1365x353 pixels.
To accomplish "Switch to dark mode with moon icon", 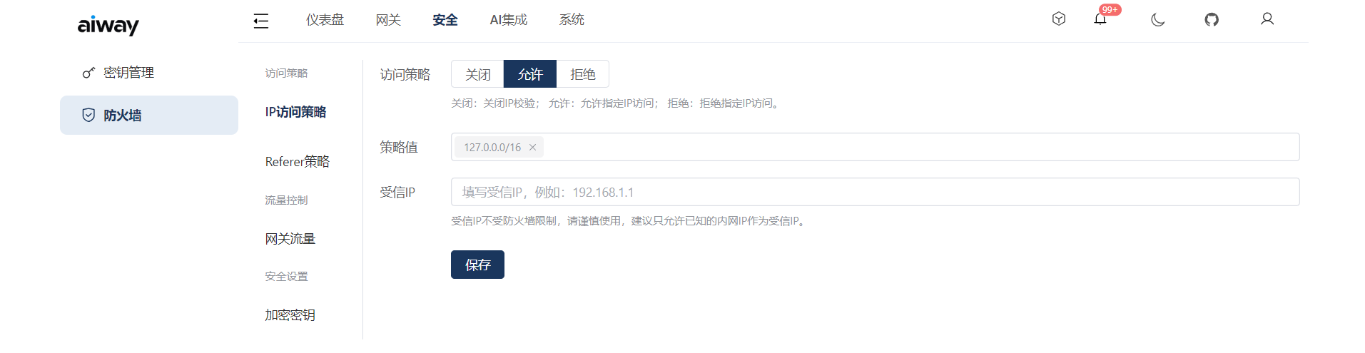I will pyautogui.click(x=1158, y=19).
